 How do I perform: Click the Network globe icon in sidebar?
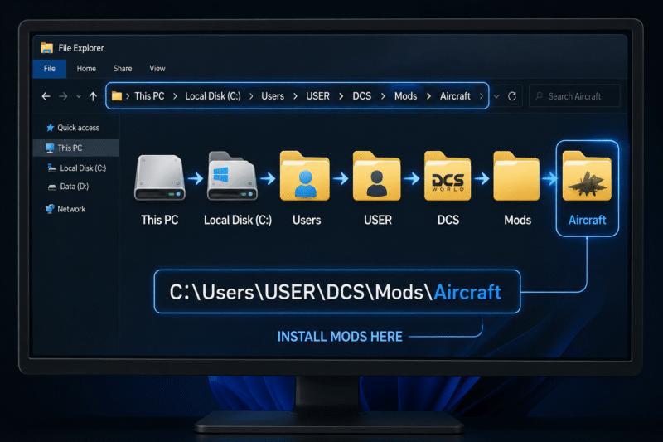50,209
